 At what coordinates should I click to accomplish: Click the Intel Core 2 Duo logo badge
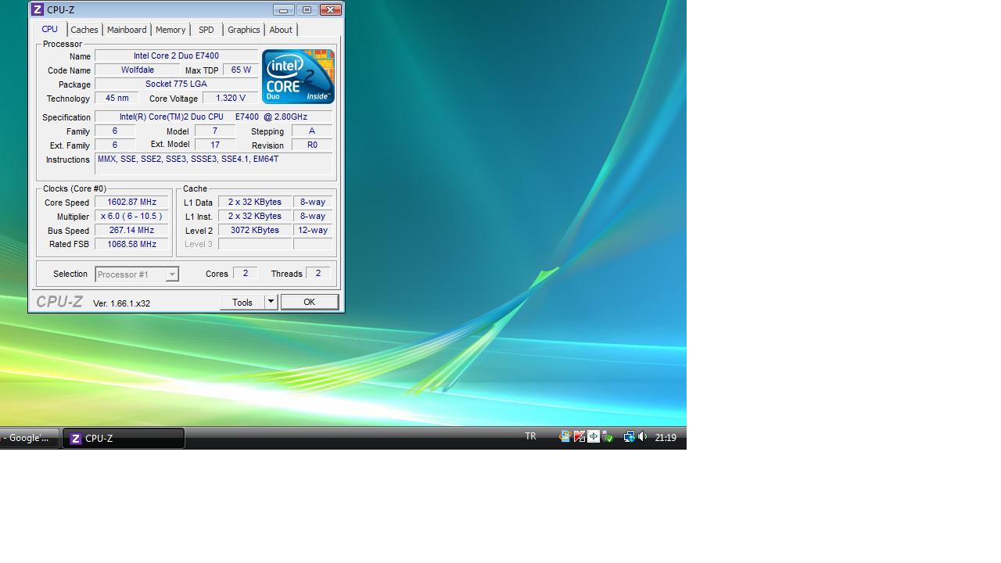[x=298, y=77]
